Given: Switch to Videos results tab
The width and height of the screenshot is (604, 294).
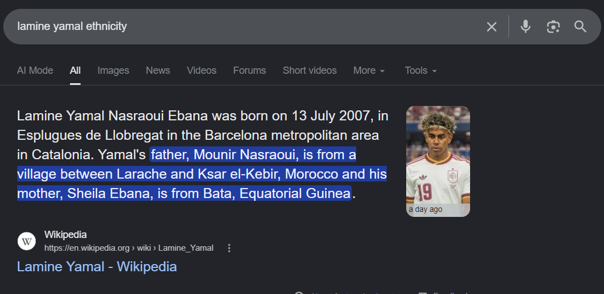Looking at the screenshot, I should [202, 70].
